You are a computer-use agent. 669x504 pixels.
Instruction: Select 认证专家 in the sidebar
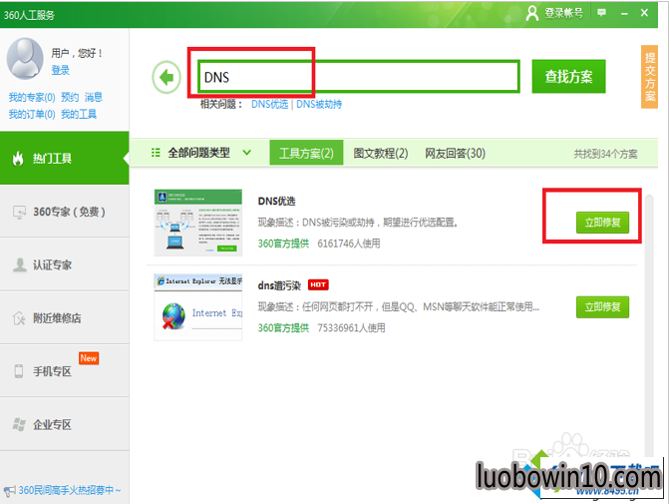click(x=65, y=264)
